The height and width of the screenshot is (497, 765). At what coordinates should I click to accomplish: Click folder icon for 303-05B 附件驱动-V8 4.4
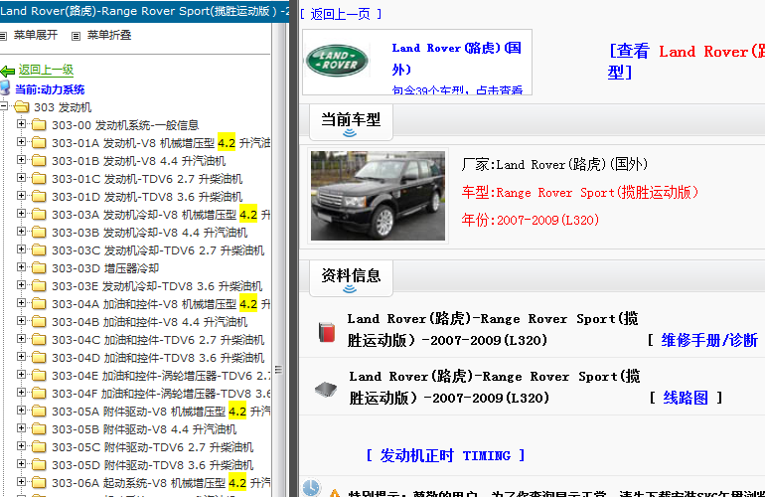tap(39, 429)
